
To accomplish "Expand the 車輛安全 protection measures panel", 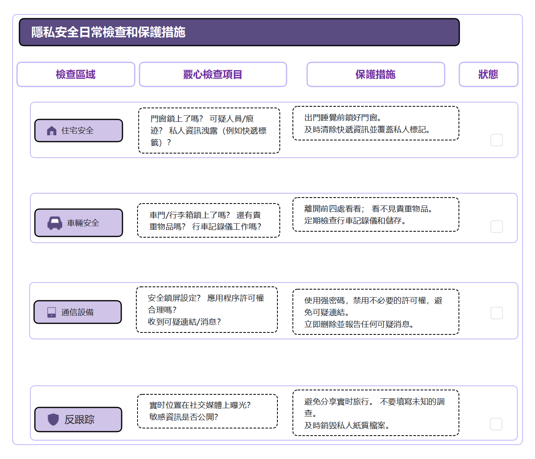I will [375, 215].
